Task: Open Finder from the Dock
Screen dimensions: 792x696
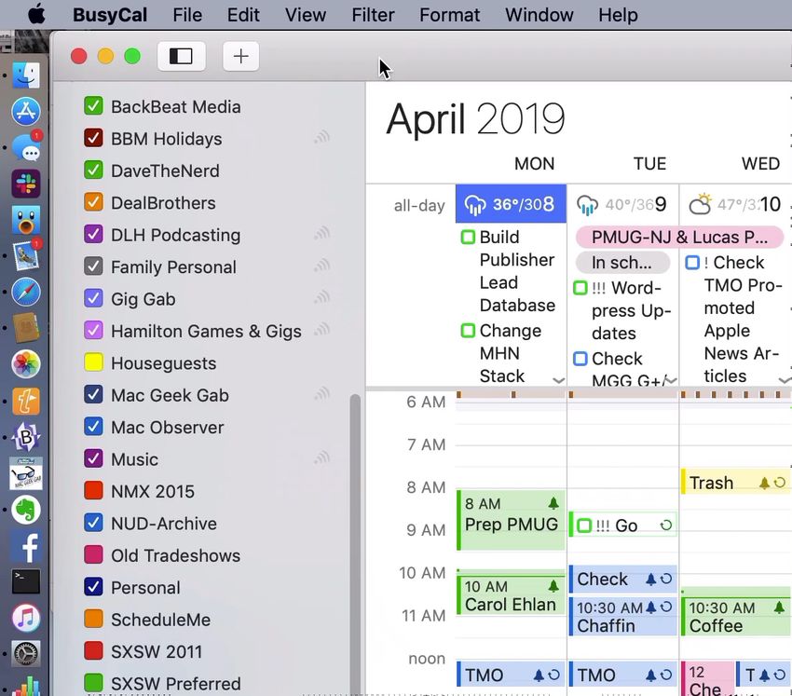Action: click(26, 75)
